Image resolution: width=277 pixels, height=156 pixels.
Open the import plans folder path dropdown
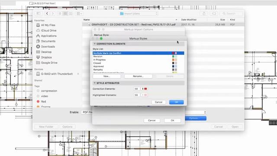[x=138, y=13]
